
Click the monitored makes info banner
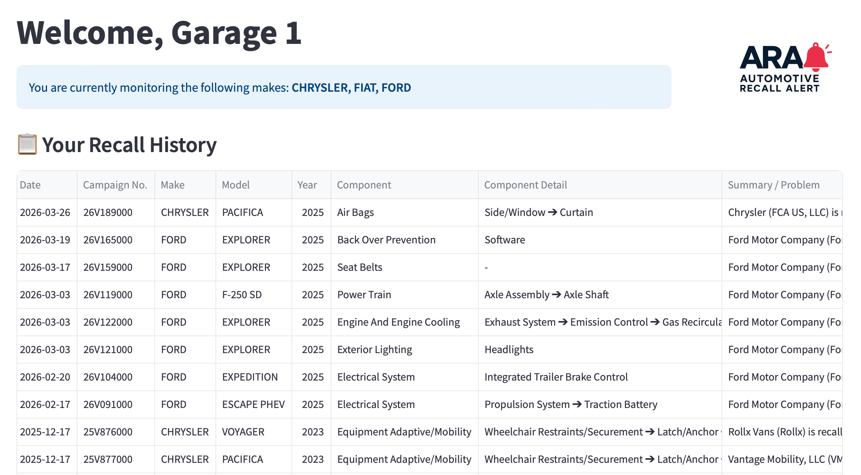(x=344, y=87)
